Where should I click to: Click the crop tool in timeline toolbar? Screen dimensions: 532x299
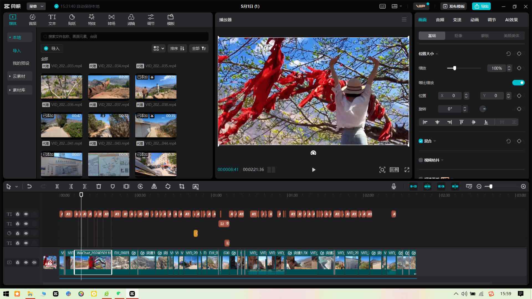tap(182, 187)
